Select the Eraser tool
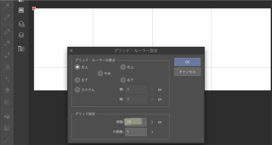 (7, 90)
